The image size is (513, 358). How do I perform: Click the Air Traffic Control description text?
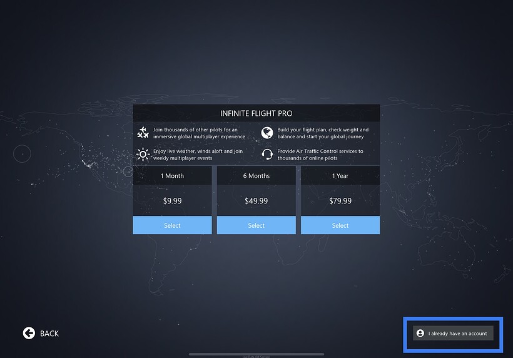click(x=320, y=155)
